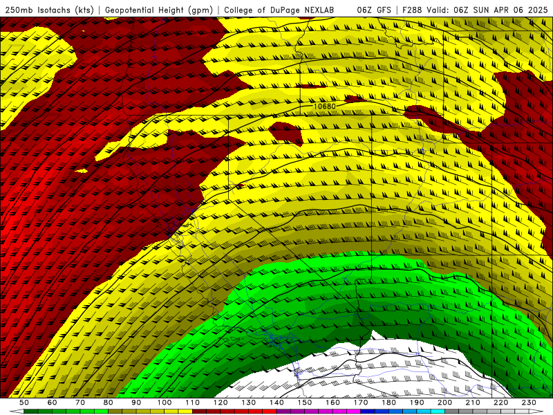Click the 10680 height contour label
This screenshot has width=553, height=415.
(x=324, y=106)
